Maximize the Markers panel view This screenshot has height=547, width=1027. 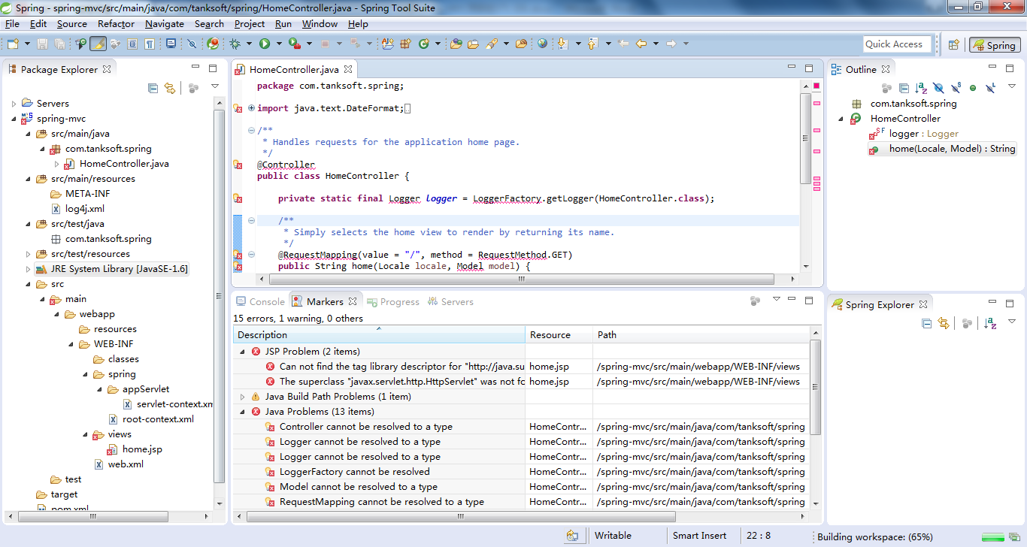809,301
